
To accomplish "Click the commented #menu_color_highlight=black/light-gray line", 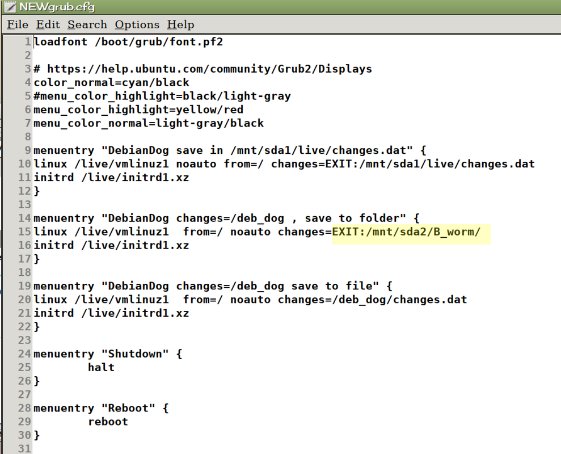I will (162, 96).
